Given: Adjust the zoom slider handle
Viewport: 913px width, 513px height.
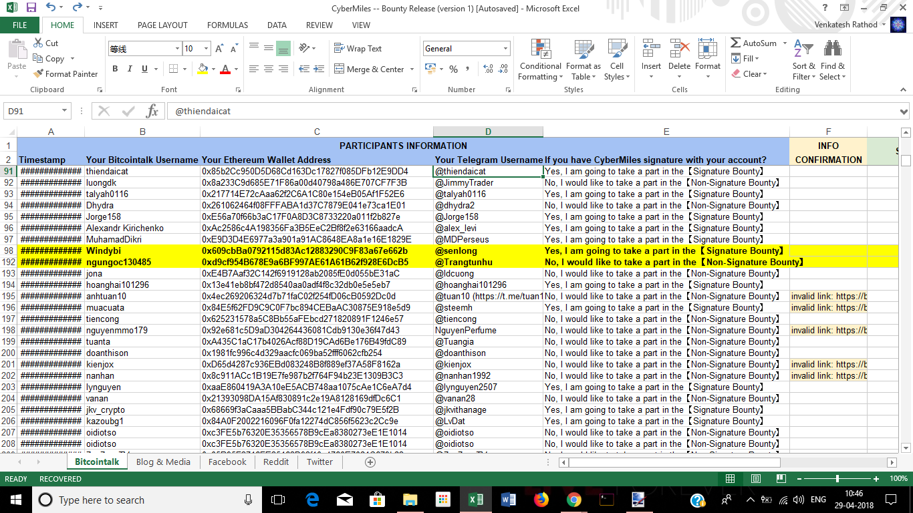Looking at the screenshot, I should [x=837, y=479].
